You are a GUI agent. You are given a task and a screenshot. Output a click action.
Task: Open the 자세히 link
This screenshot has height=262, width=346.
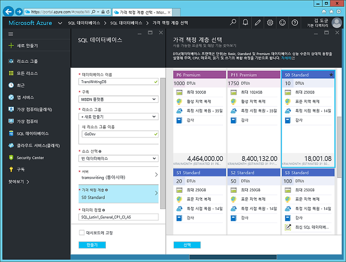(x=287, y=58)
